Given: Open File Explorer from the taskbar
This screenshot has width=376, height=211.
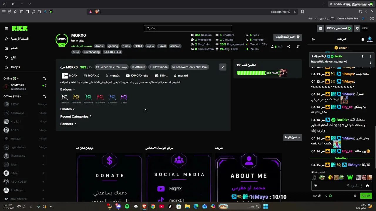Looking at the screenshot, I should tap(187, 206).
